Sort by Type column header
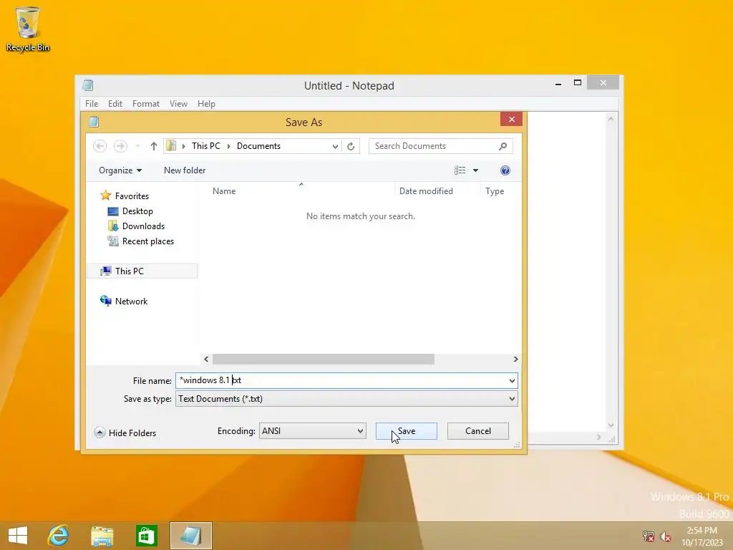 pyautogui.click(x=494, y=190)
